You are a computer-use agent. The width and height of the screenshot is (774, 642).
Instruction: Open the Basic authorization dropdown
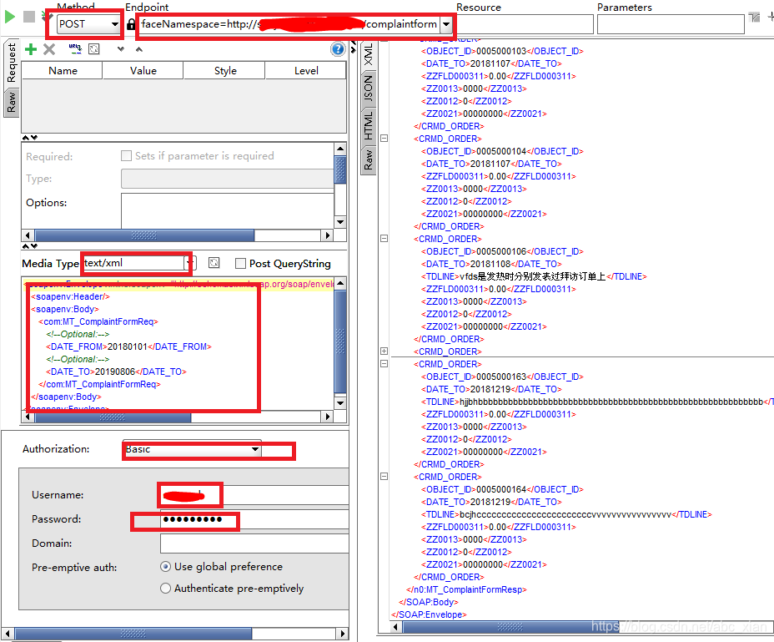coord(254,449)
